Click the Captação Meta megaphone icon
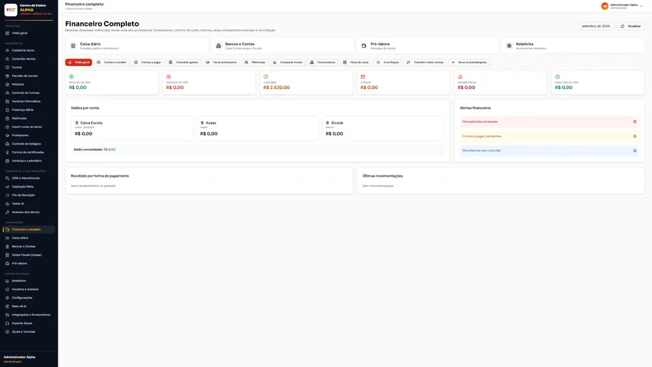 click(x=7, y=186)
